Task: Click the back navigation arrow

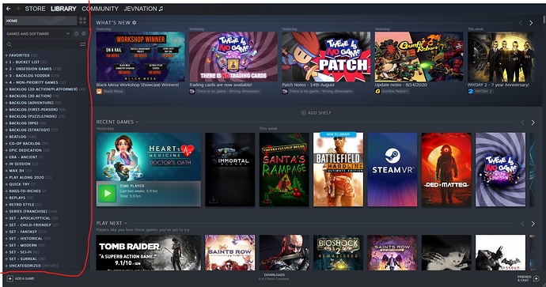Action: pos(9,9)
